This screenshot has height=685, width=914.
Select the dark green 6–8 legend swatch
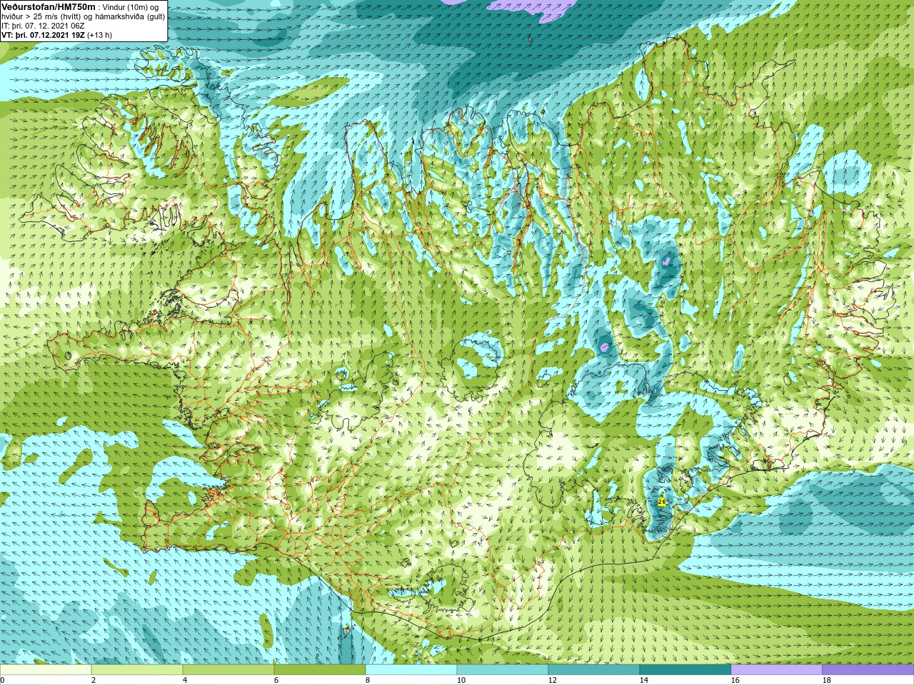tap(320, 670)
